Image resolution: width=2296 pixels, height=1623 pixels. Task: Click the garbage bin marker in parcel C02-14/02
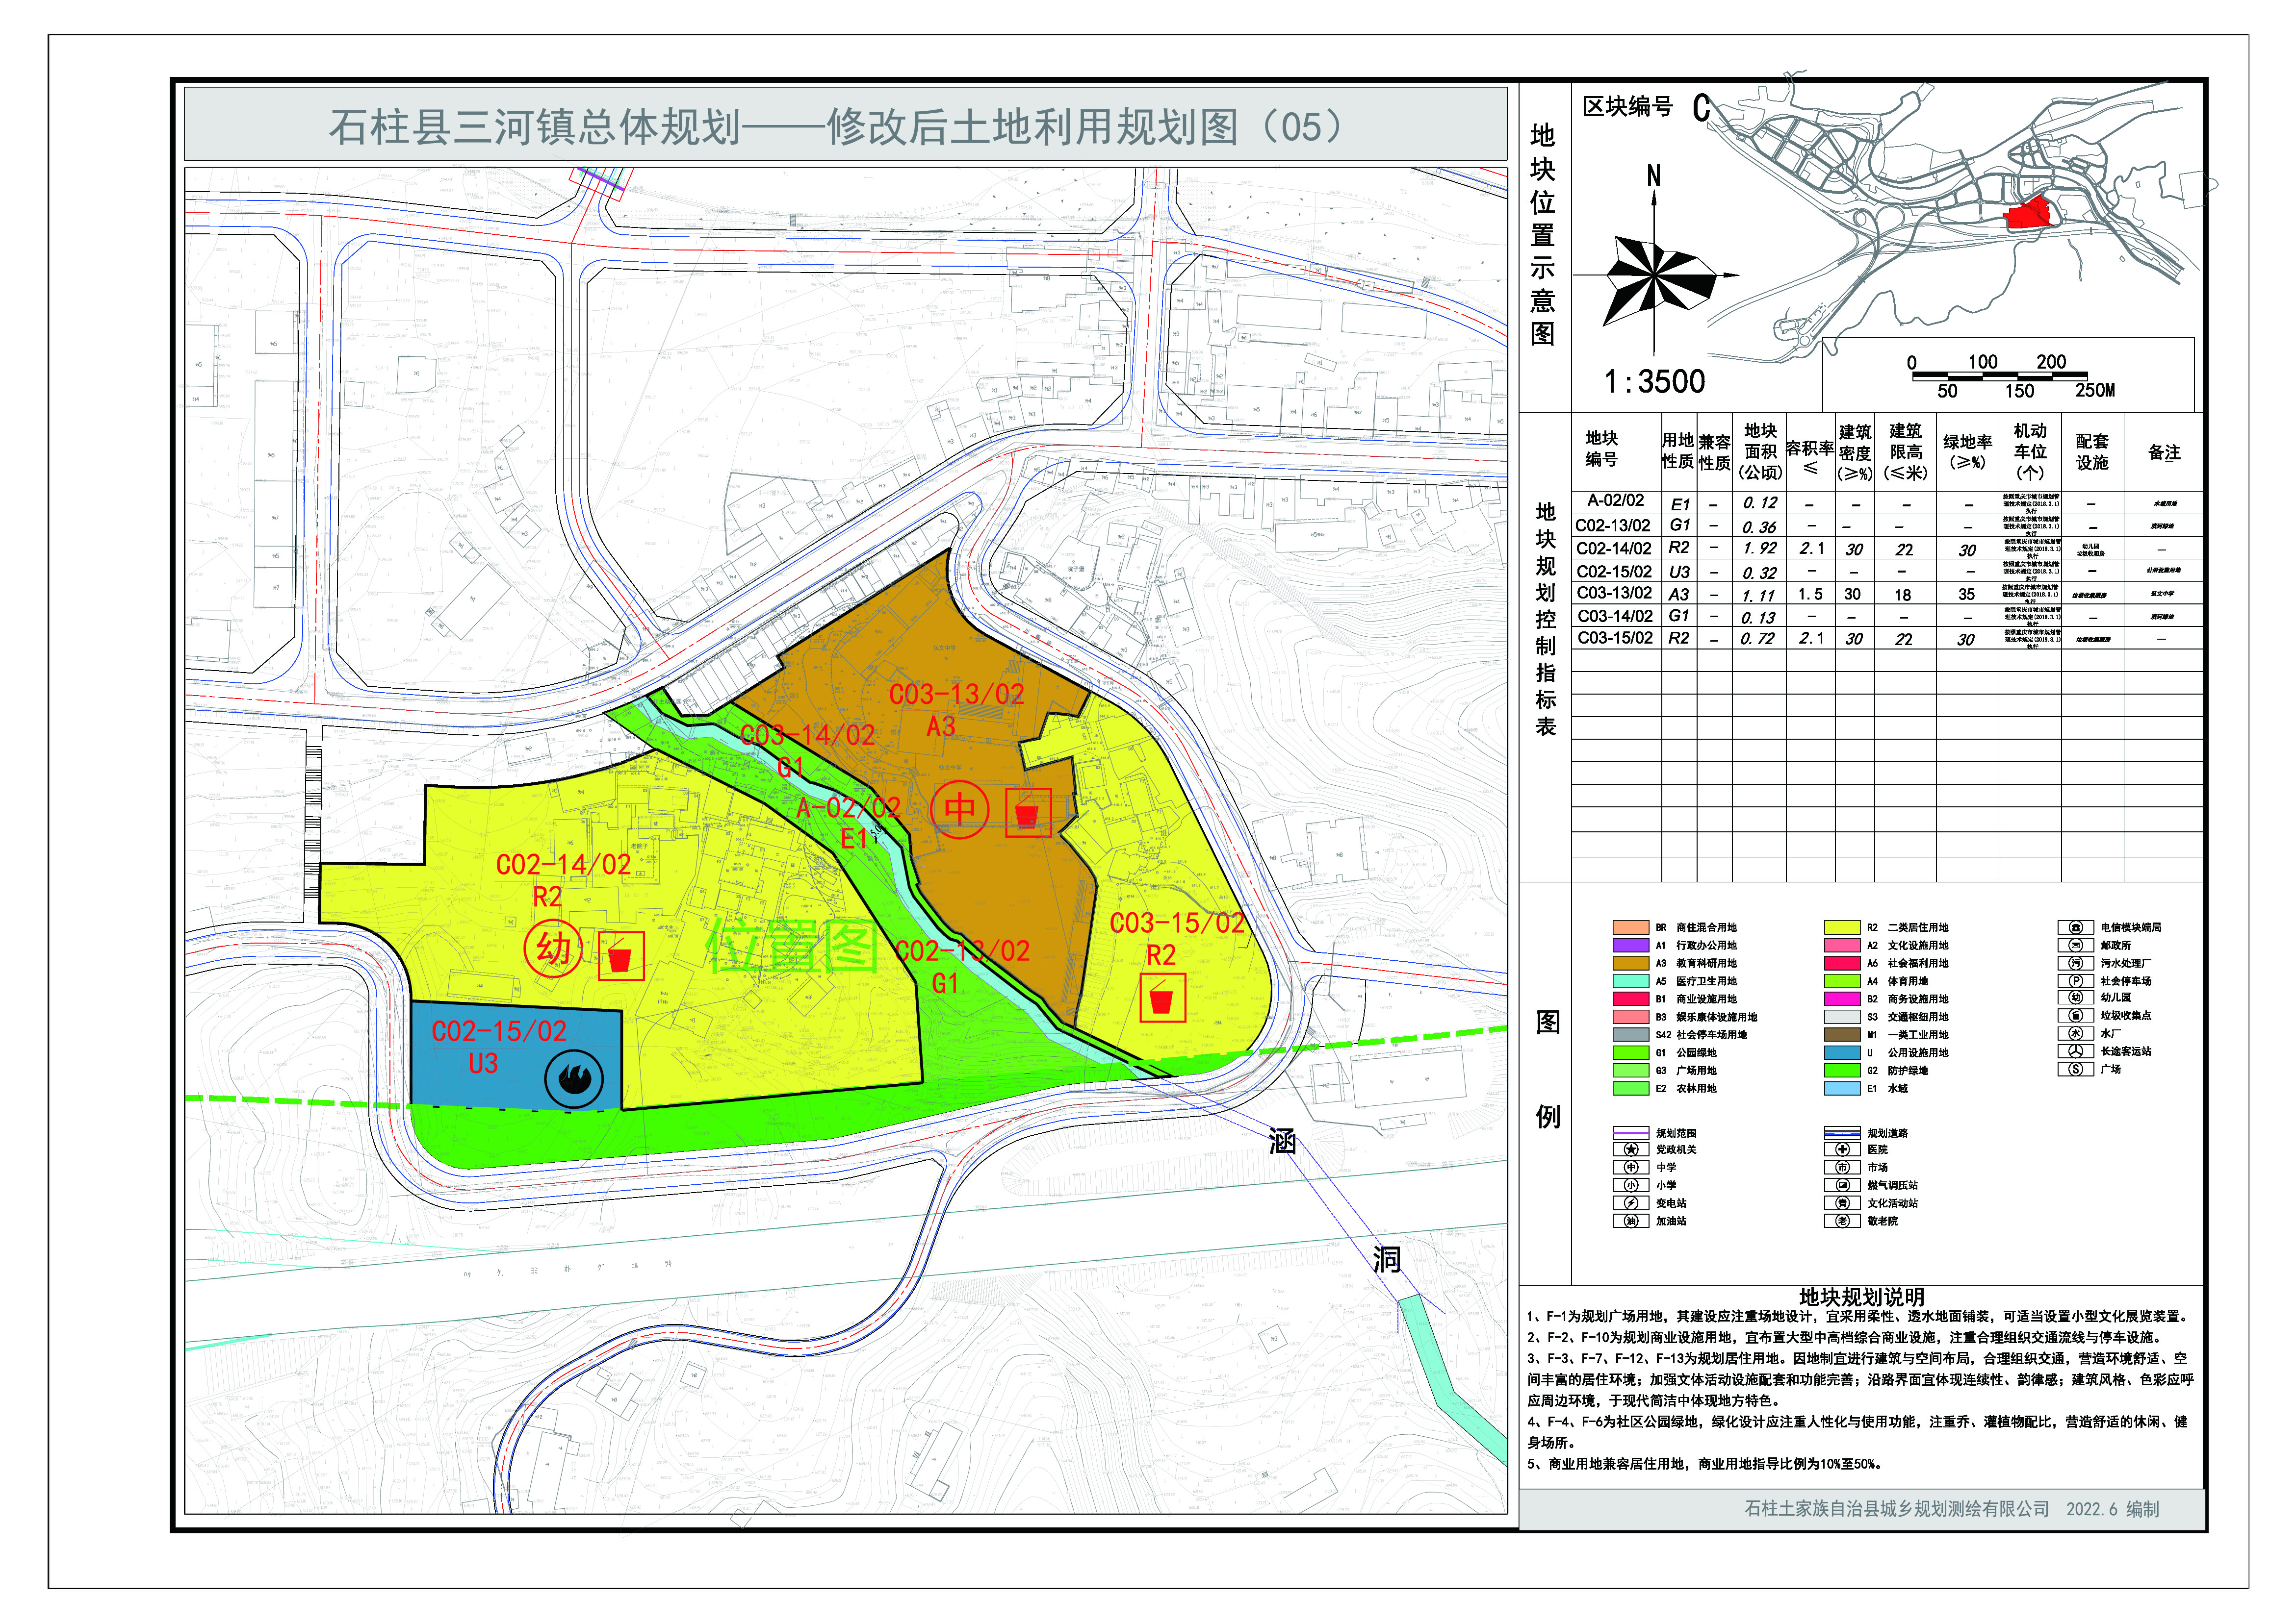pos(621,956)
